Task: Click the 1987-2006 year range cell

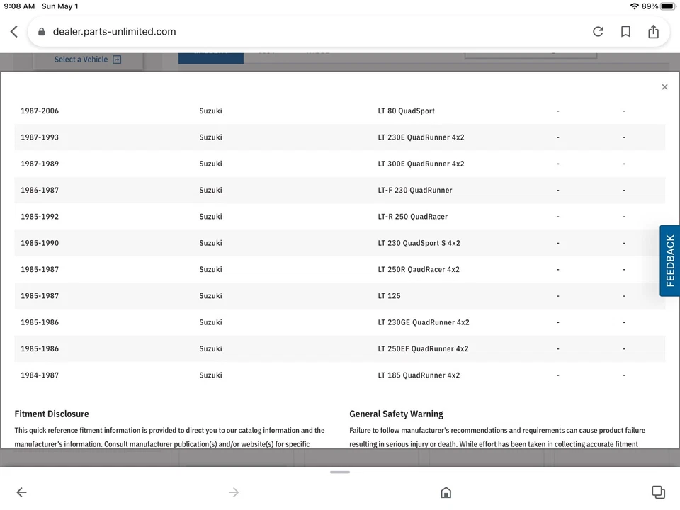Action: click(40, 111)
